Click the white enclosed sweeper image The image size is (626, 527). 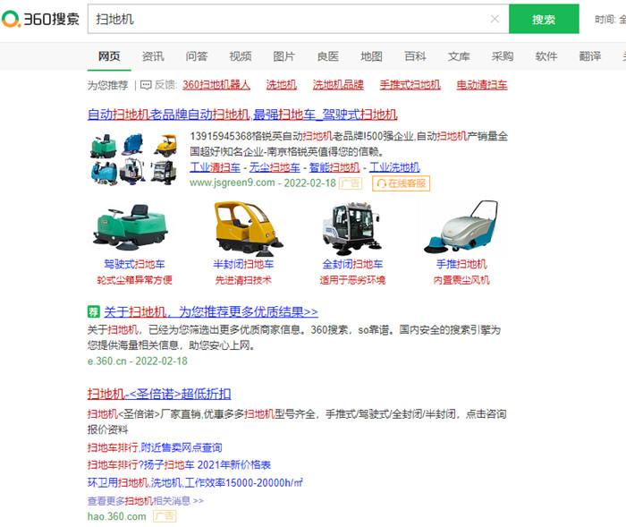[x=351, y=228]
